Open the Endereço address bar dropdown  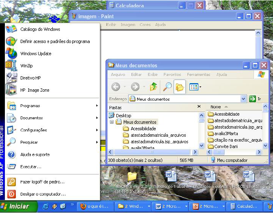243,99
